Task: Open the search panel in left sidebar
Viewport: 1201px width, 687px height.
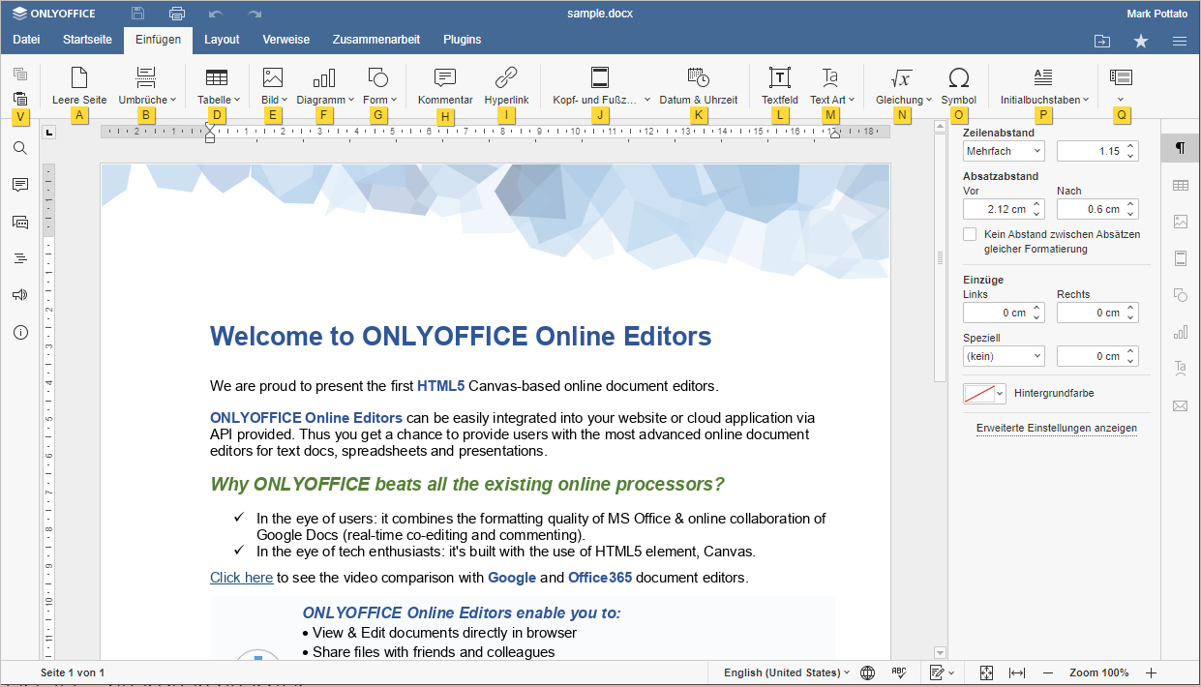Action: click(20, 148)
